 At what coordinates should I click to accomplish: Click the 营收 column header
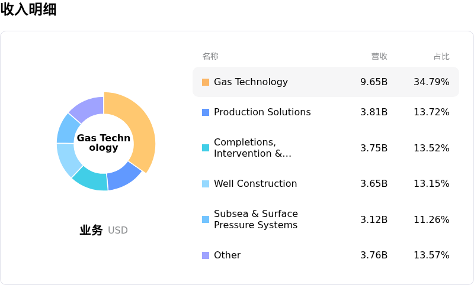click(379, 56)
